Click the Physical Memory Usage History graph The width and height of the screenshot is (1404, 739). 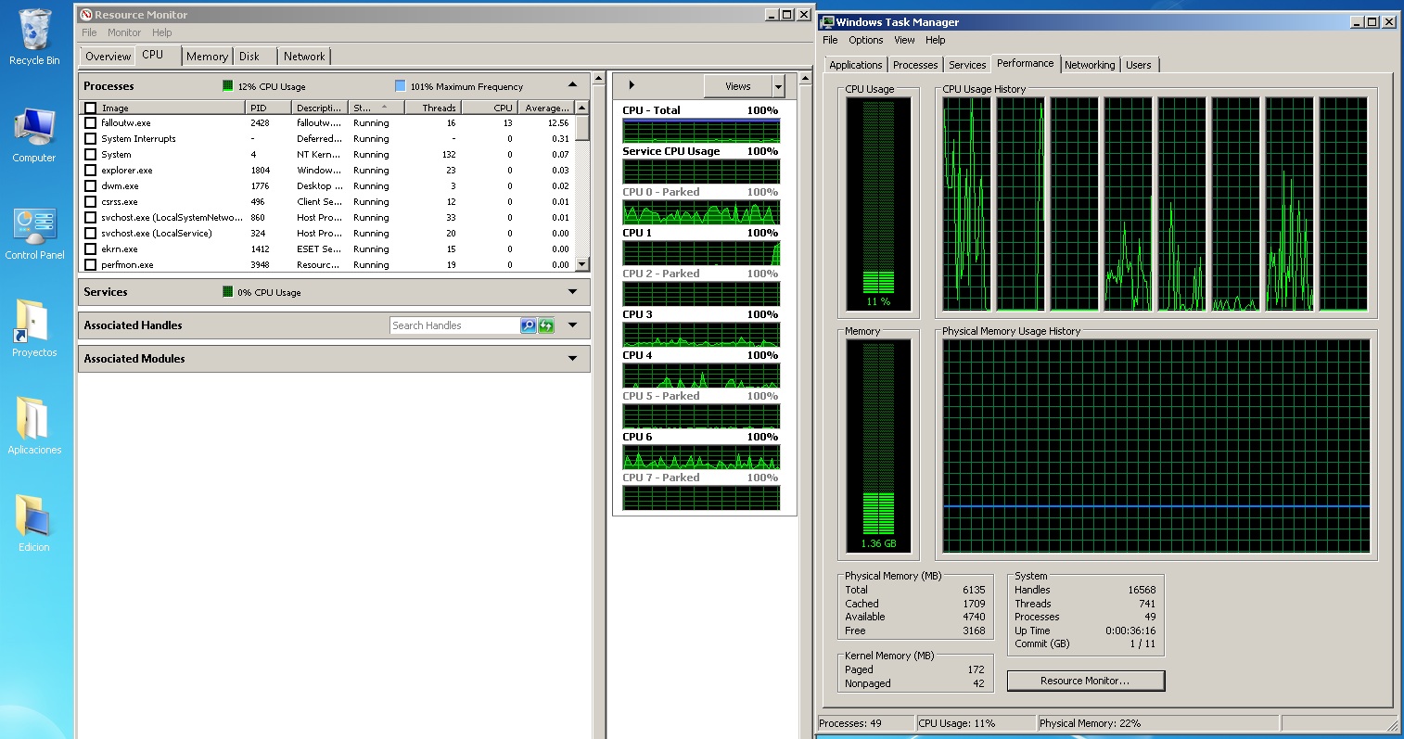[x=1156, y=446]
